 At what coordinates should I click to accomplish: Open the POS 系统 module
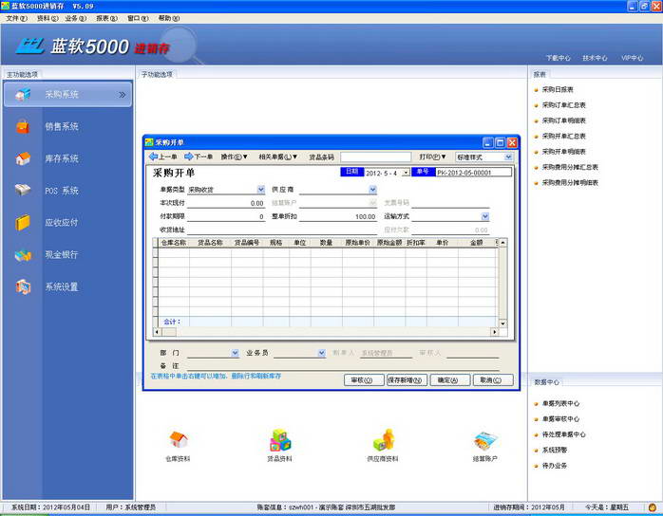(62, 191)
